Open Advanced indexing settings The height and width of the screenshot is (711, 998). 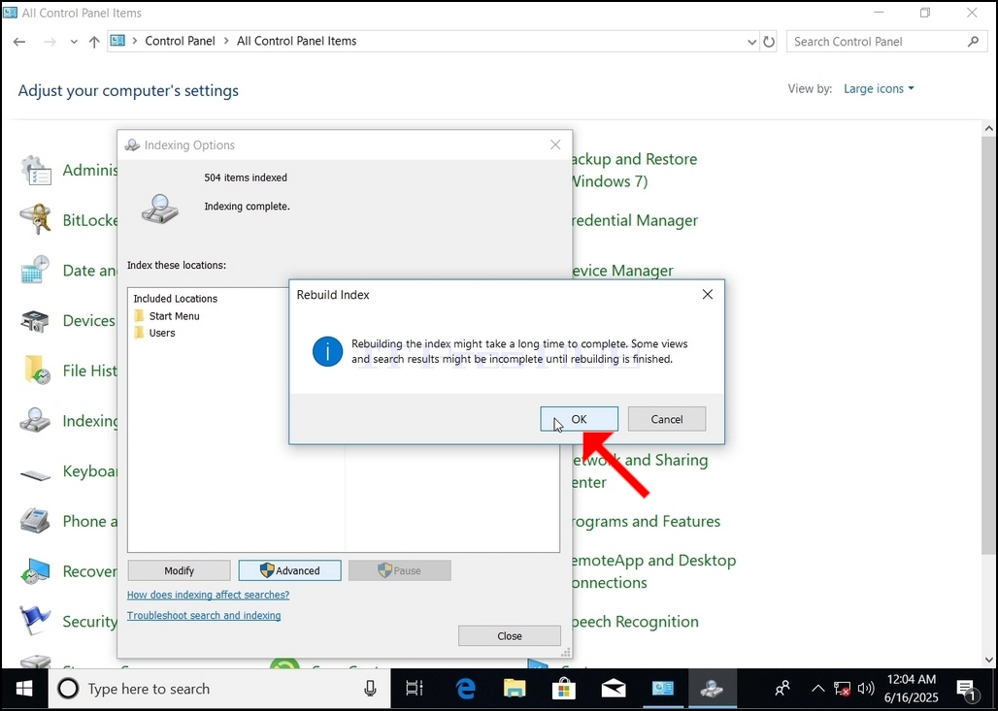point(289,570)
